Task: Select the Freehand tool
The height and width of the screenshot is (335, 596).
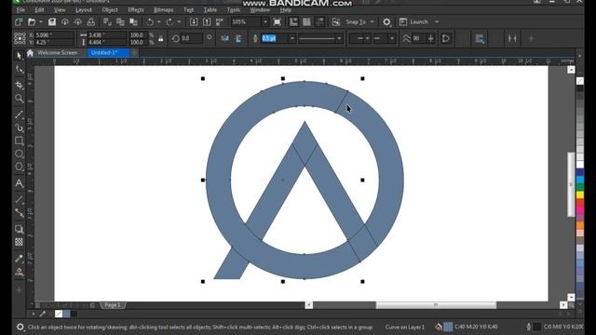Action: [x=19, y=114]
